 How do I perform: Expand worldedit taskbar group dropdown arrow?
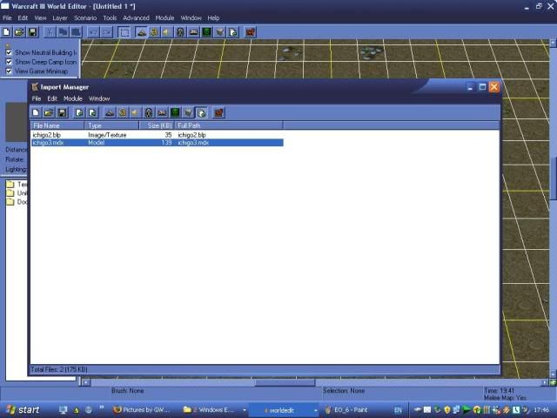315,410
